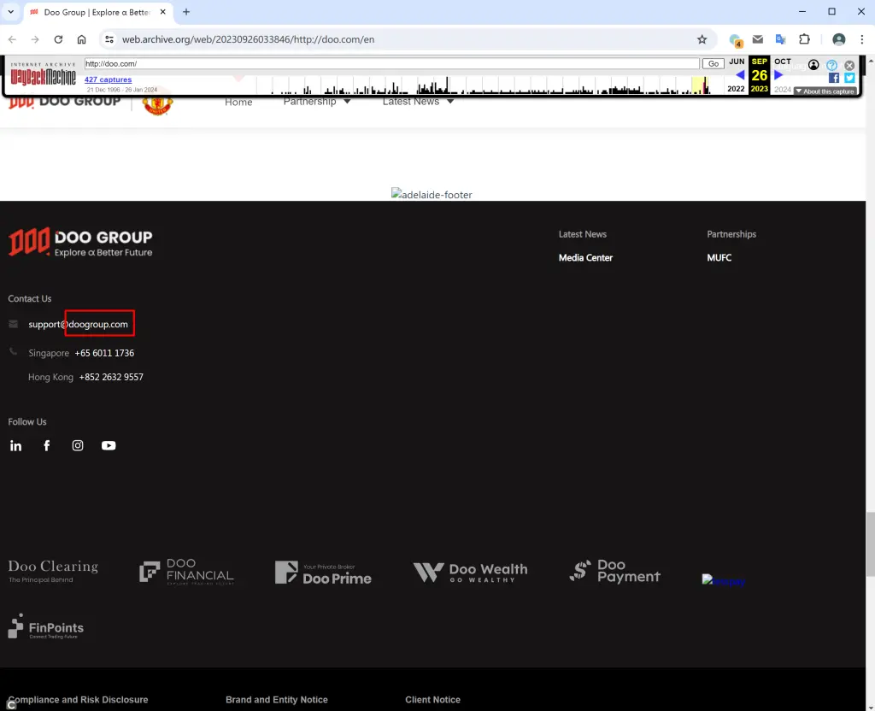
Task: Call the Singapore number +65 6011 1736
Action: 104,353
